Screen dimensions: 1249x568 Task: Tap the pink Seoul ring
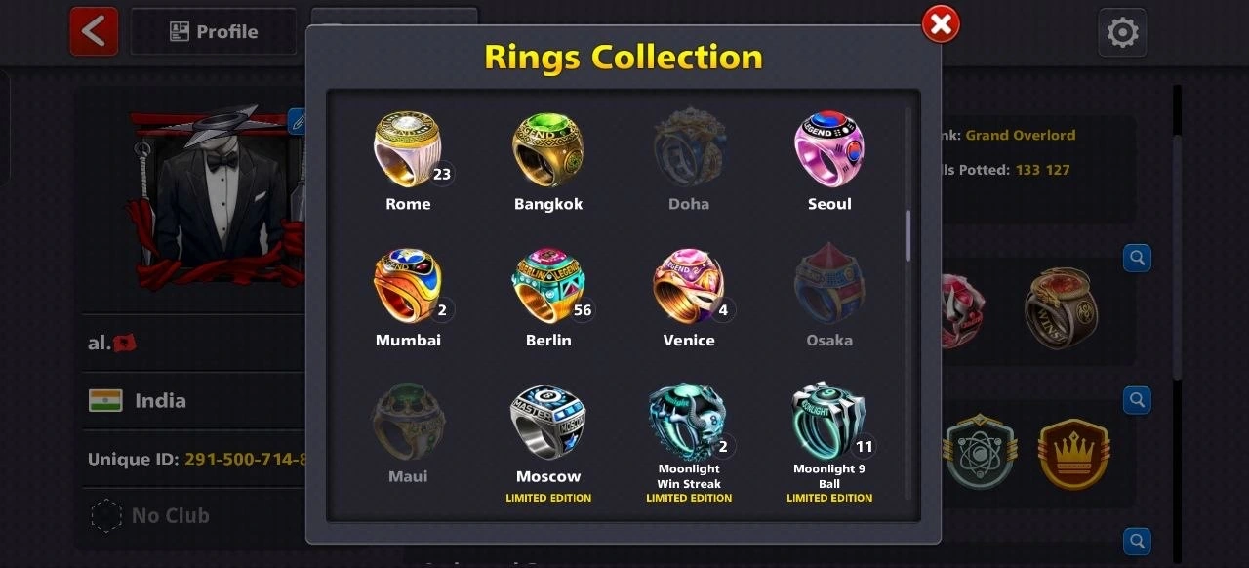click(x=829, y=149)
